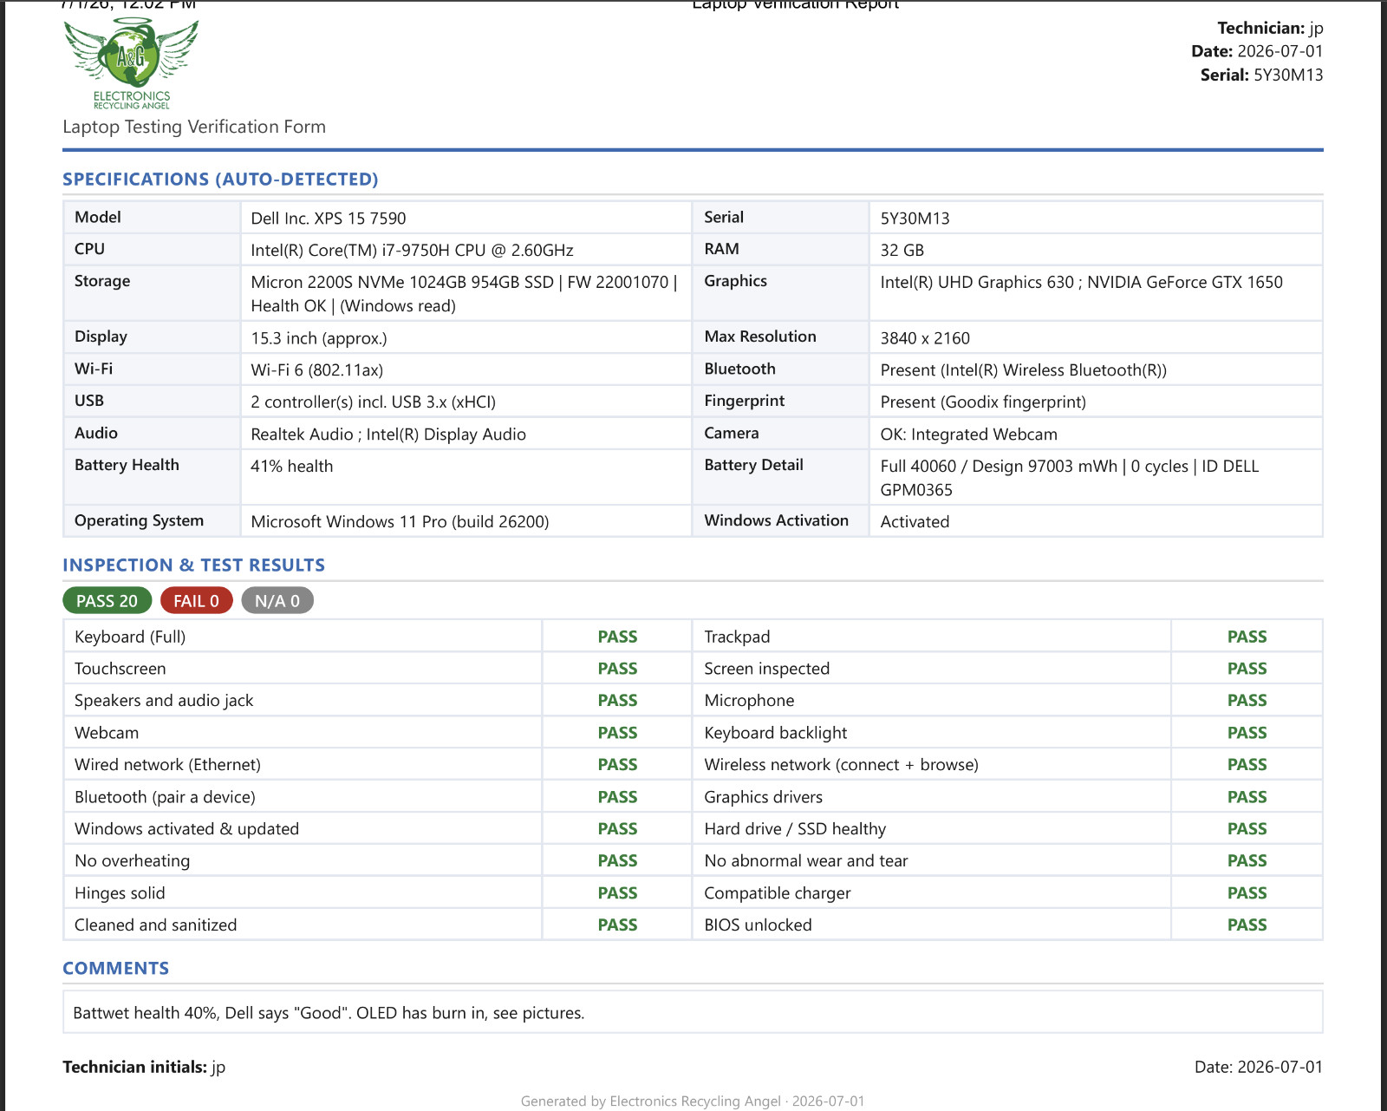Select the Speakers and audio jack label
This screenshot has height=1111, width=1387.
click(x=164, y=701)
